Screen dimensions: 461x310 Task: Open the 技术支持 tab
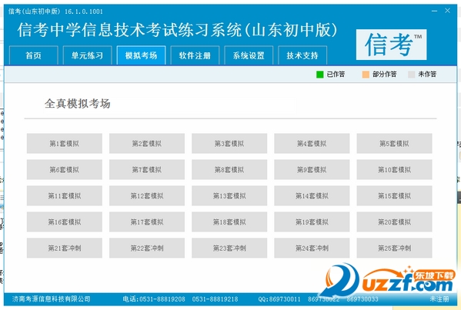302,55
